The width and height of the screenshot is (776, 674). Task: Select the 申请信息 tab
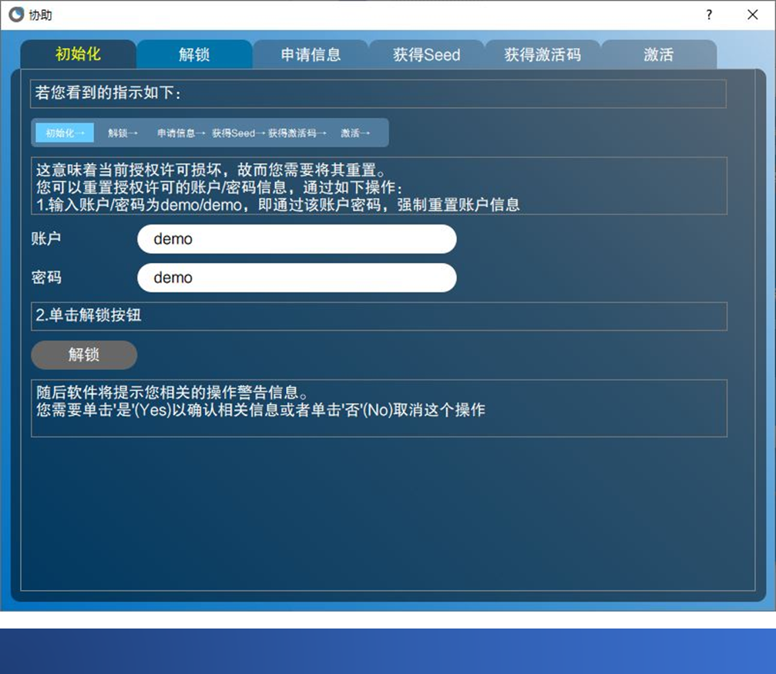tap(311, 55)
